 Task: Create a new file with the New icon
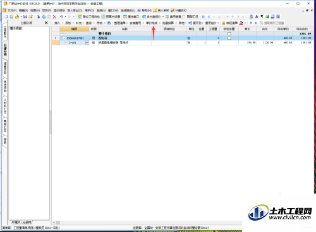click(6, 16)
